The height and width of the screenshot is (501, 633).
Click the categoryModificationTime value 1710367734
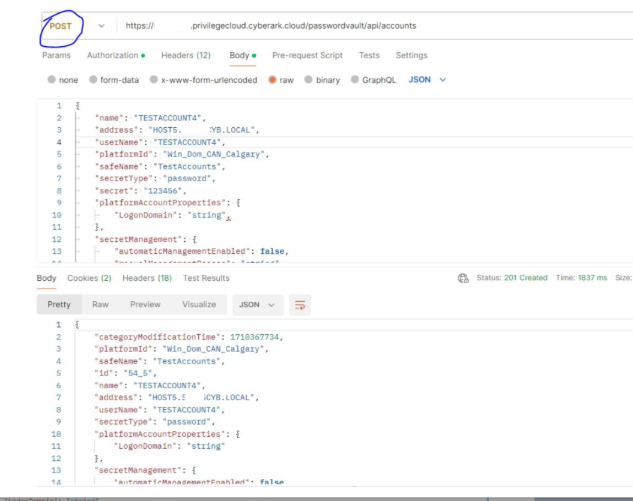point(254,337)
